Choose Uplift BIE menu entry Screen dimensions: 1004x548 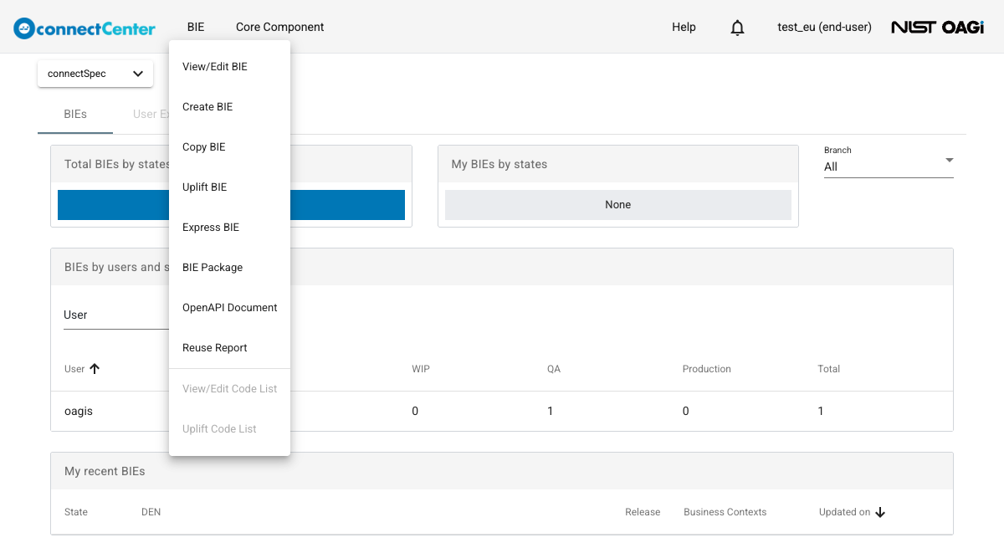coord(229,187)
